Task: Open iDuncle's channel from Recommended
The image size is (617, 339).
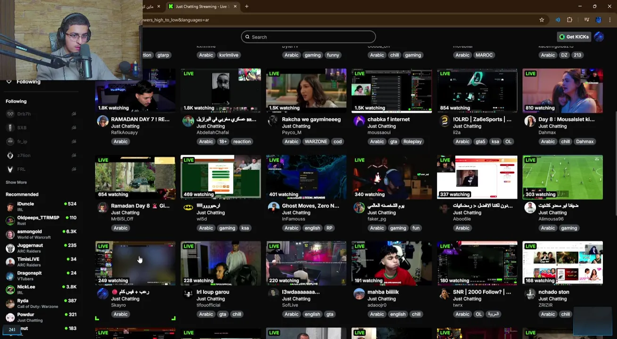Action: tap(41, 206)
